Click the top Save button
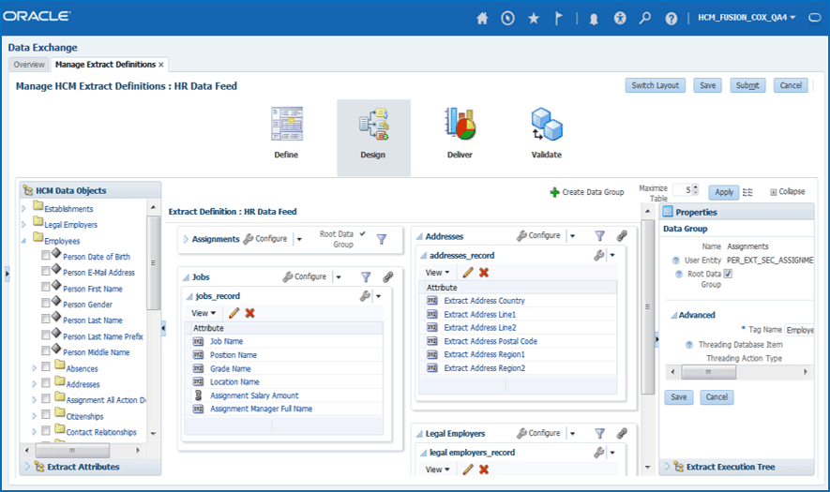This screenshot has height=492, width=830. pos(708,85)
